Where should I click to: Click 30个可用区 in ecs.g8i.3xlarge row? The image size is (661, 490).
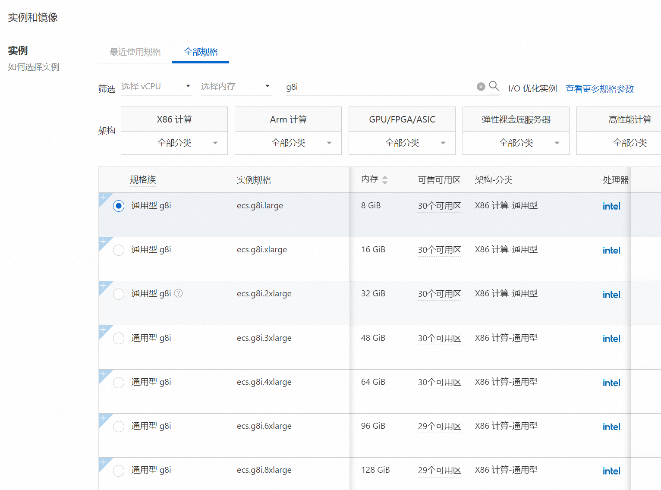(x=439, y=339)
